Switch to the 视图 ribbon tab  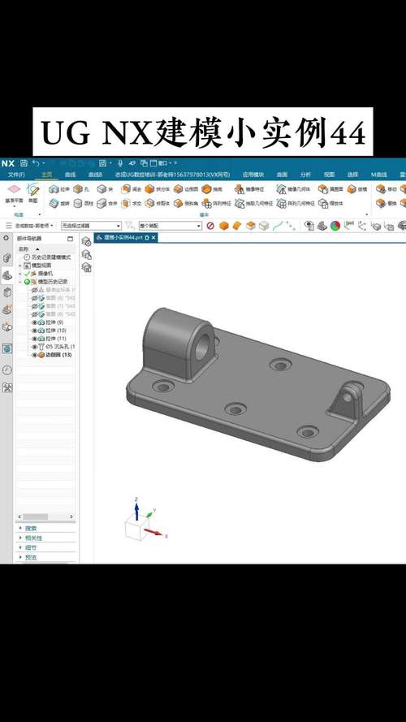pos(329,175)
